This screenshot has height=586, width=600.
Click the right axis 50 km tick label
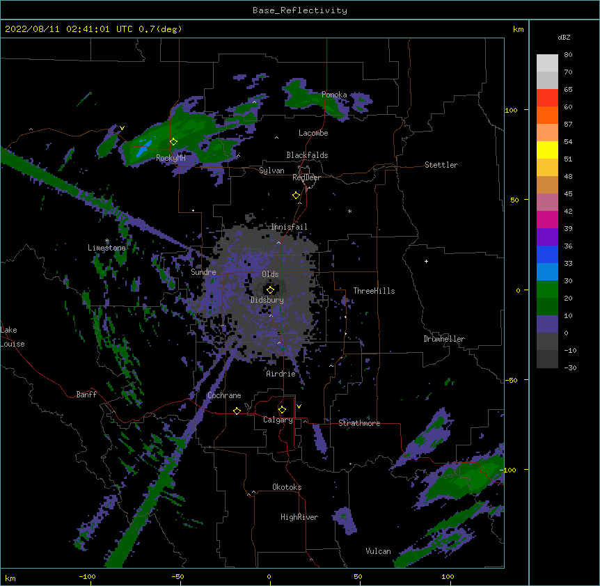click(514, 200)
